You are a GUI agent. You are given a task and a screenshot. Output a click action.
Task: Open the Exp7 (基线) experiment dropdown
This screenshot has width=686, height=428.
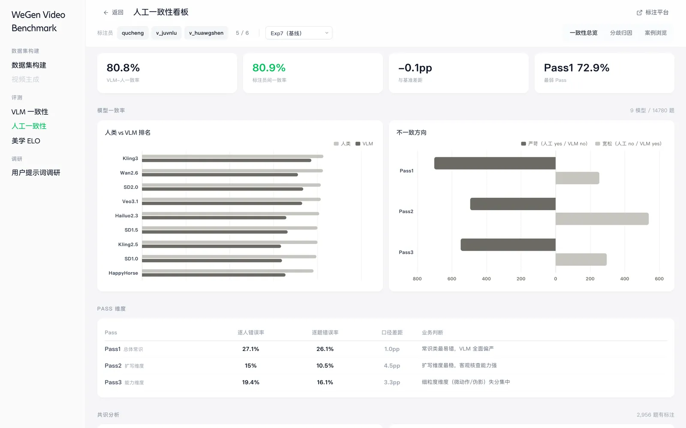pos(299,33)
